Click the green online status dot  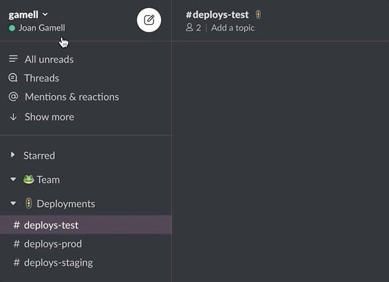[11, 28]
